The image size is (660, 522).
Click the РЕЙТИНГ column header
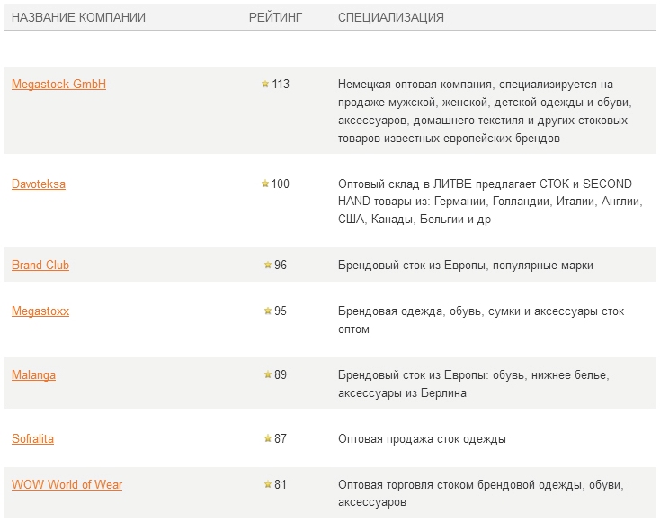[x=276, y=17]
